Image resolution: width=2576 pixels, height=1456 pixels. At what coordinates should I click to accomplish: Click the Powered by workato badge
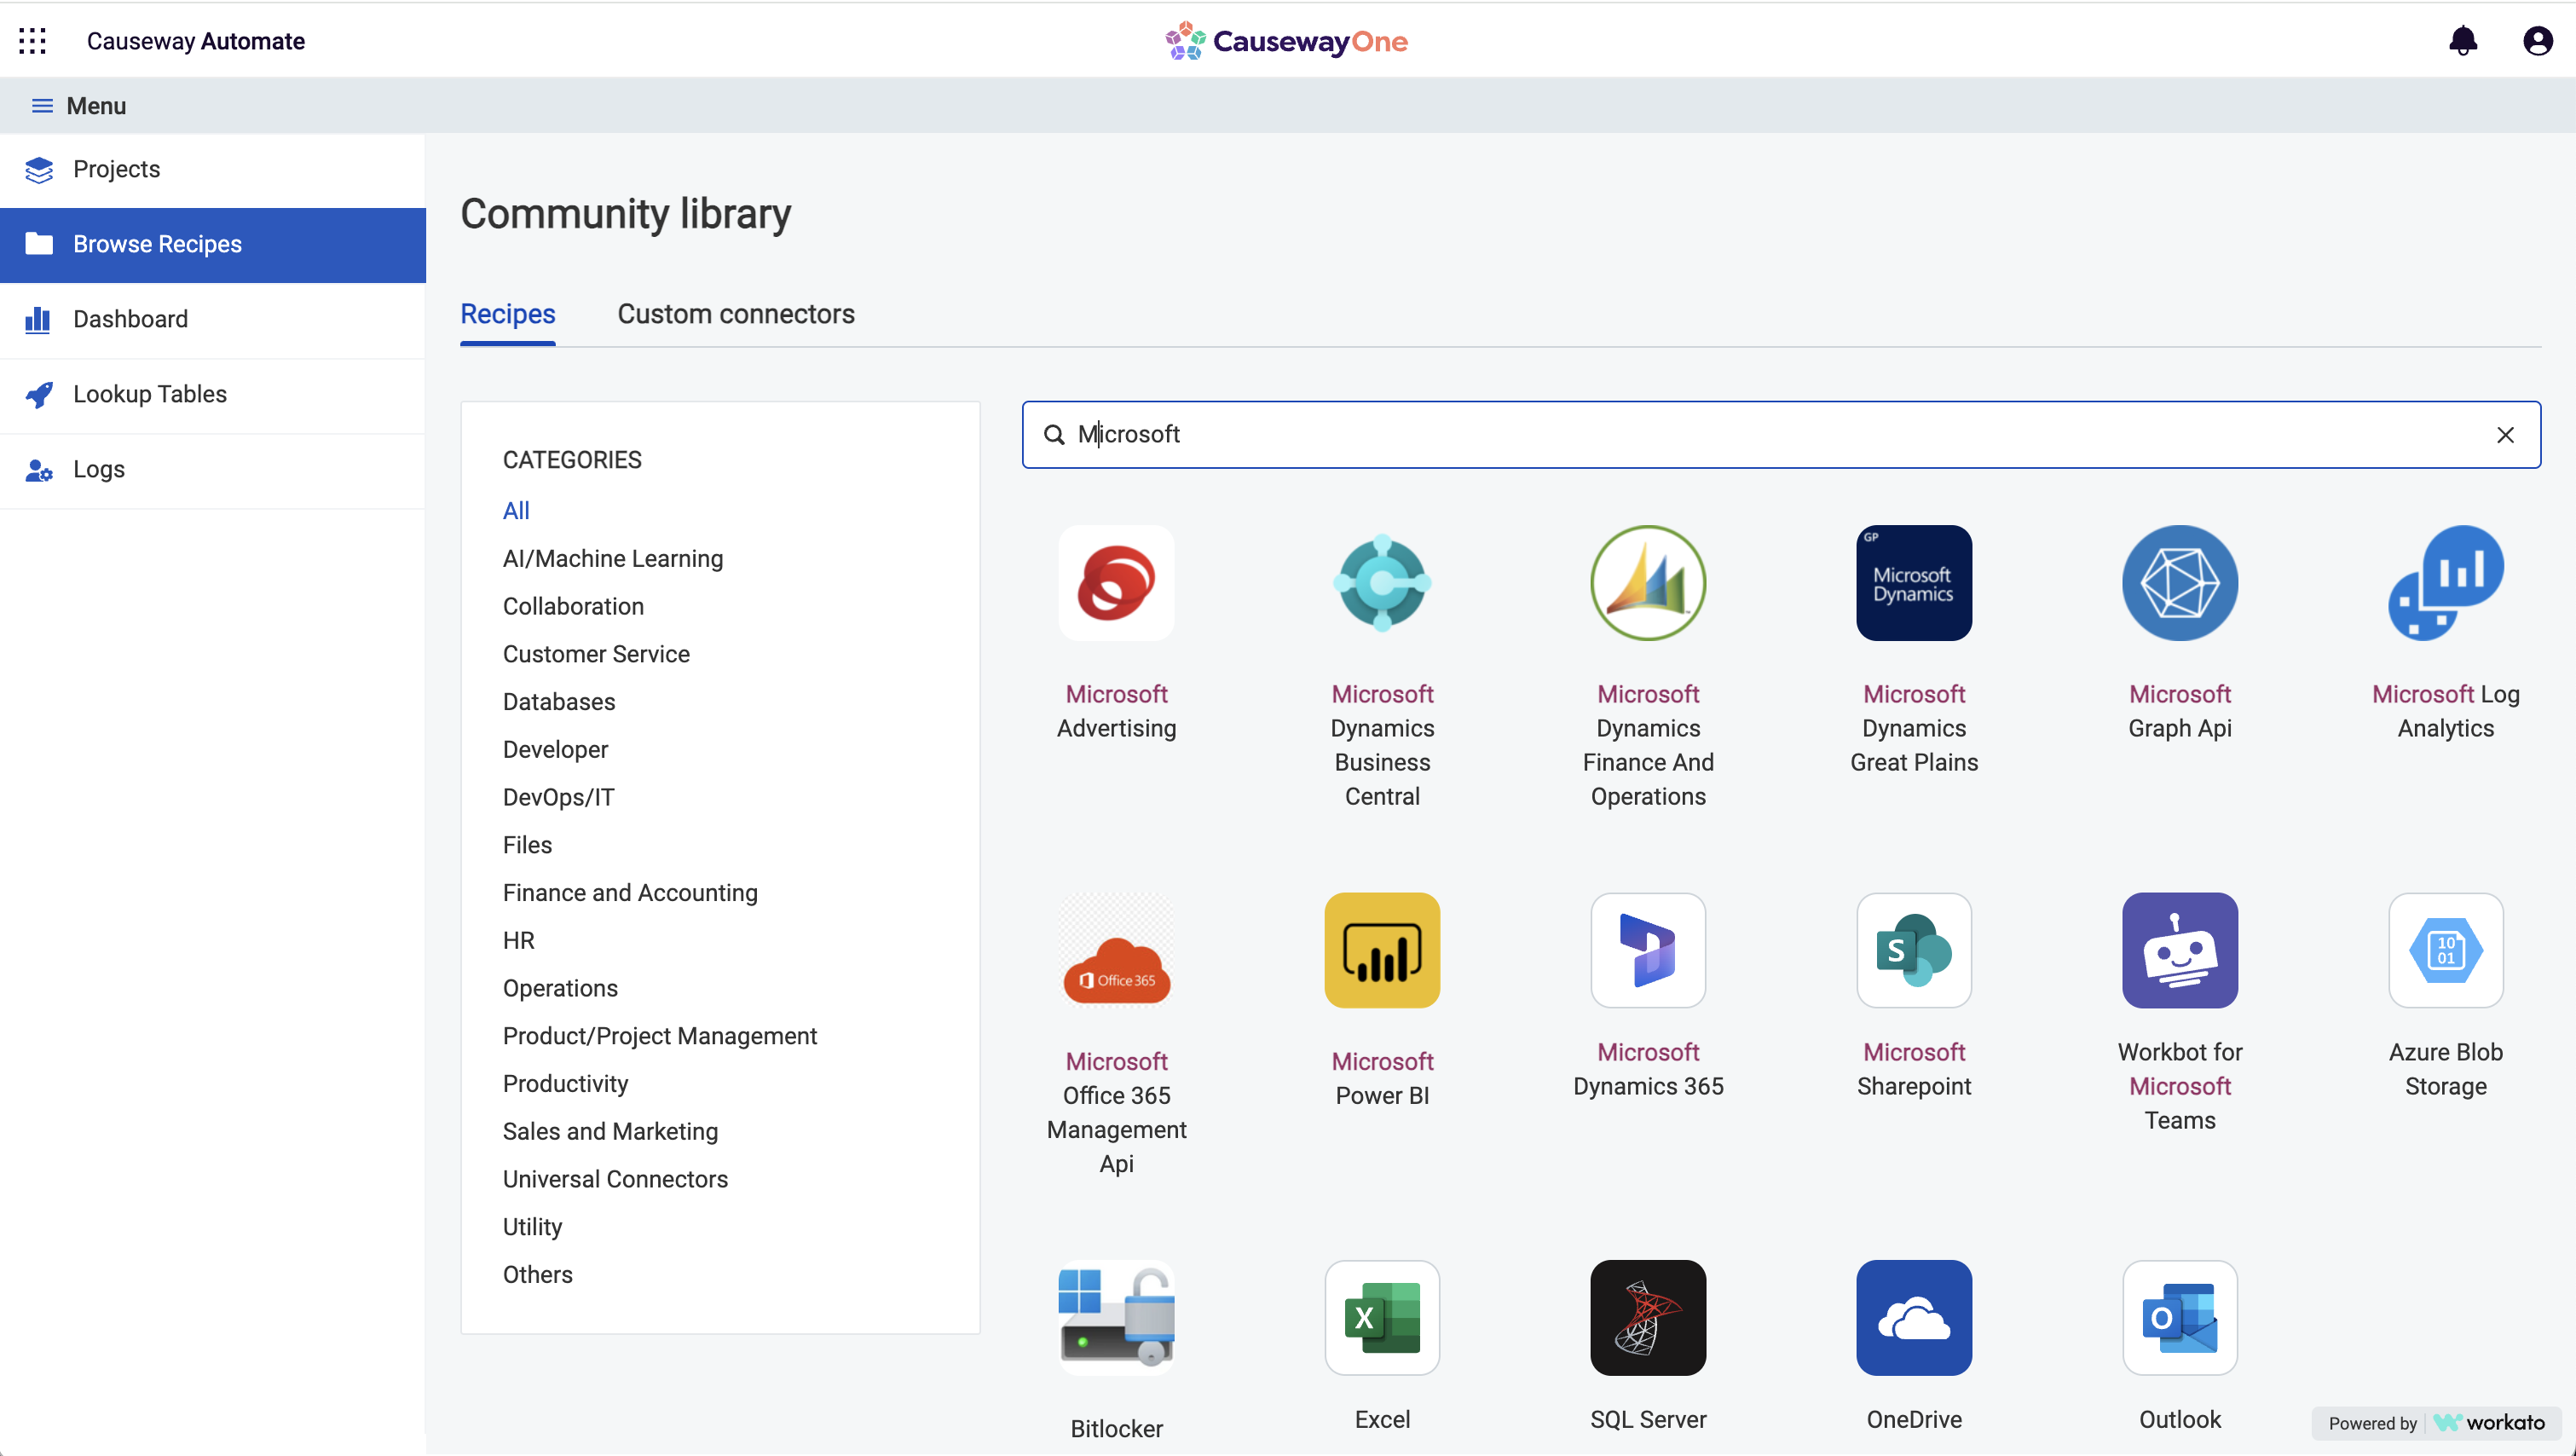2436,1422
